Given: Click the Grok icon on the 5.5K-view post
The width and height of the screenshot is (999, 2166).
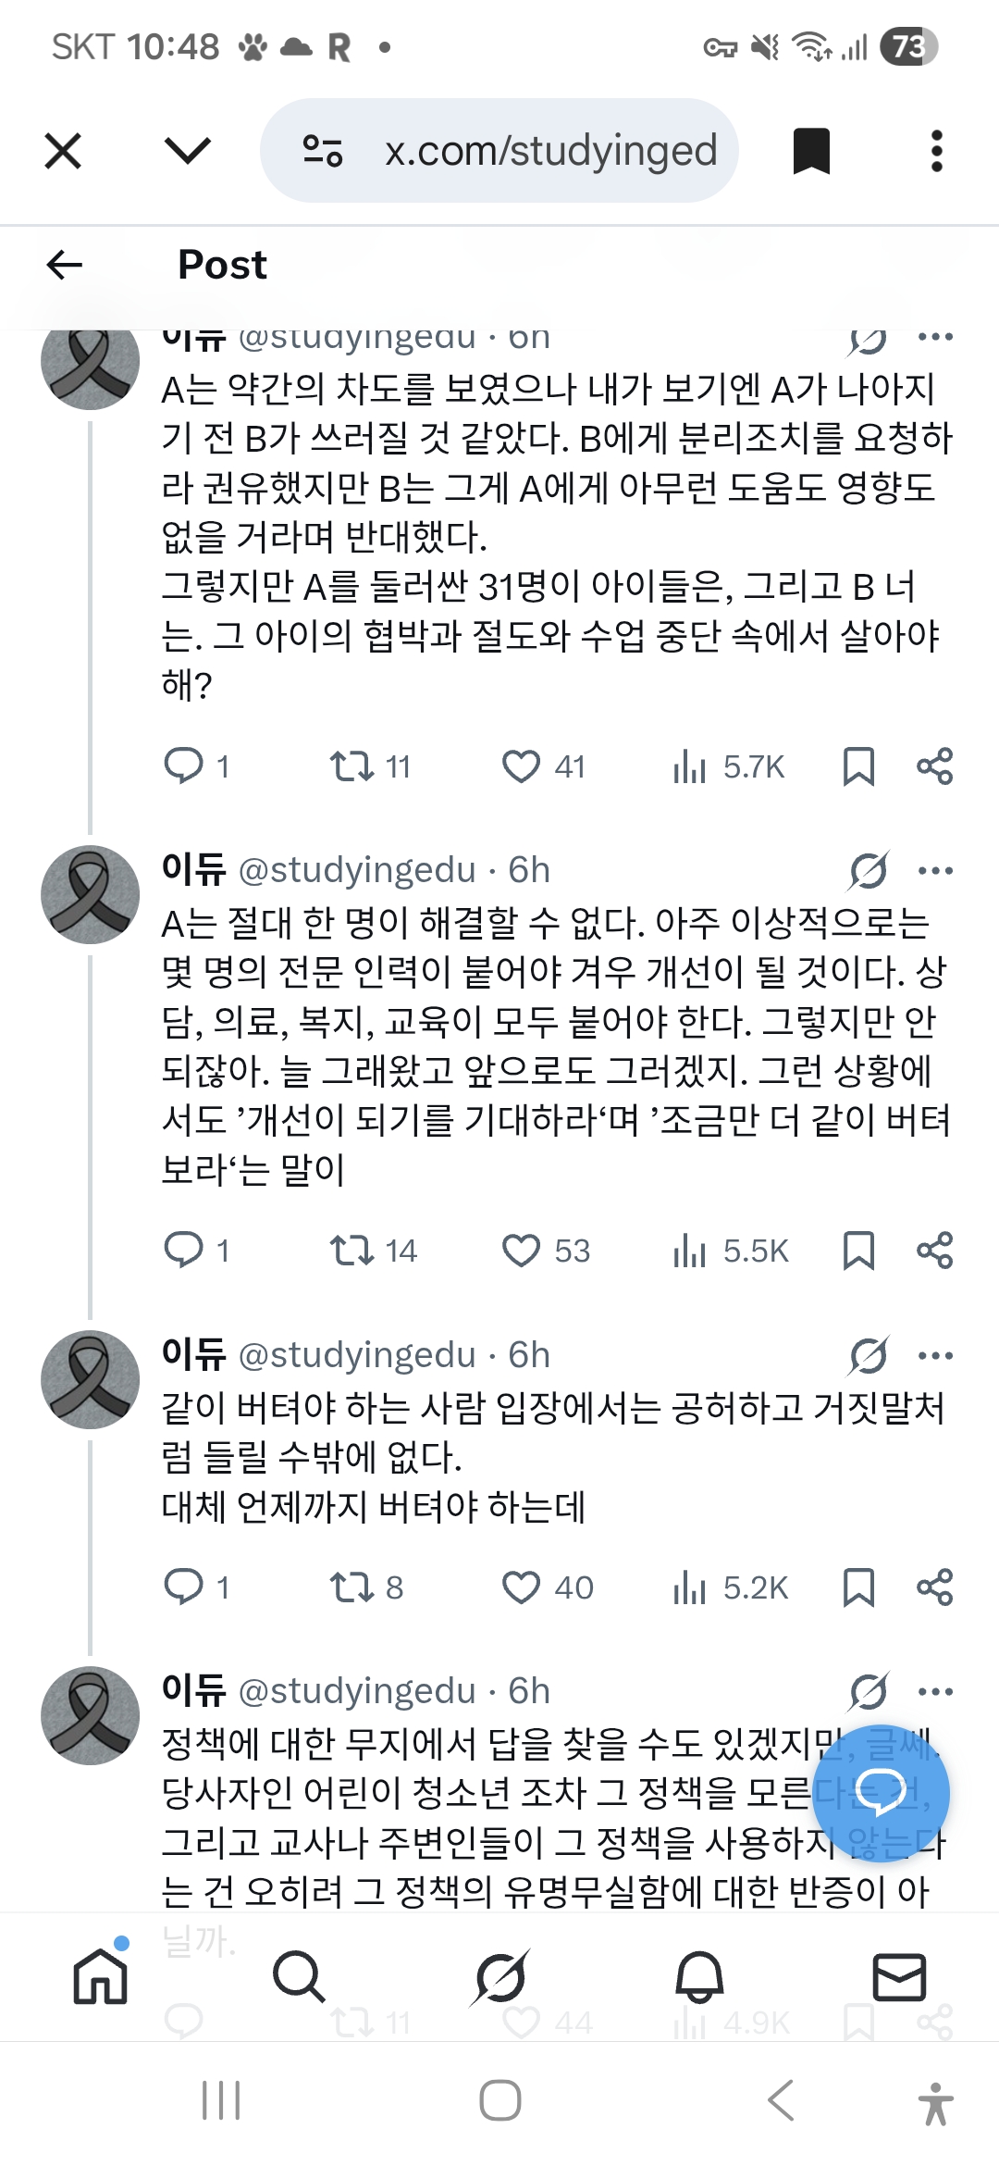Looking at the screenshot, I should 869,870.
